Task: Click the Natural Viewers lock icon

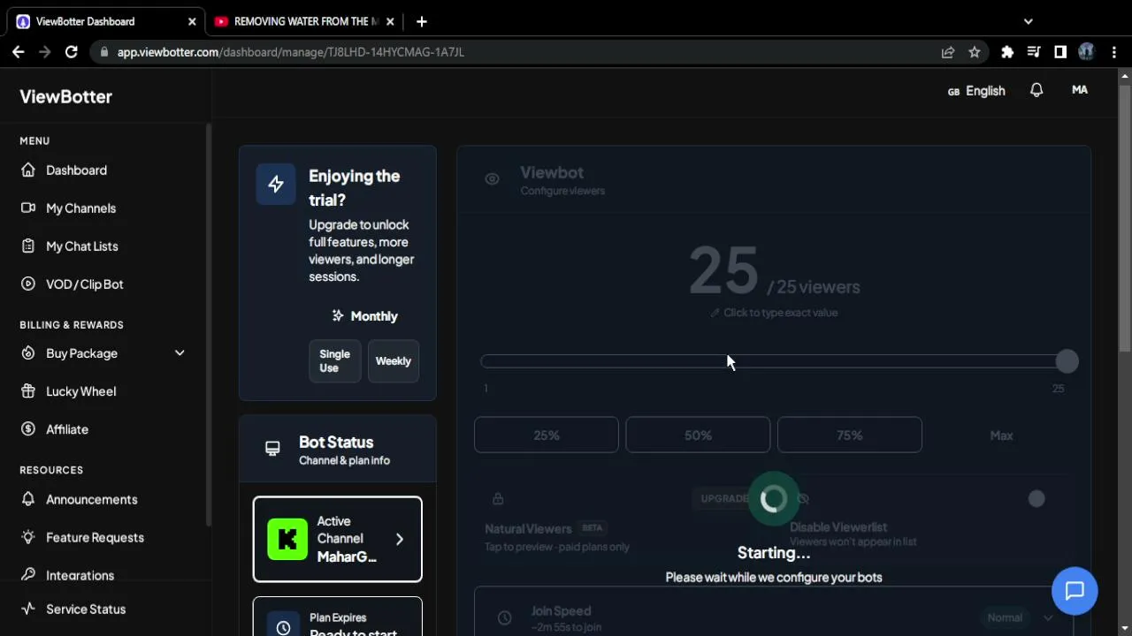Action: (498, 499)
